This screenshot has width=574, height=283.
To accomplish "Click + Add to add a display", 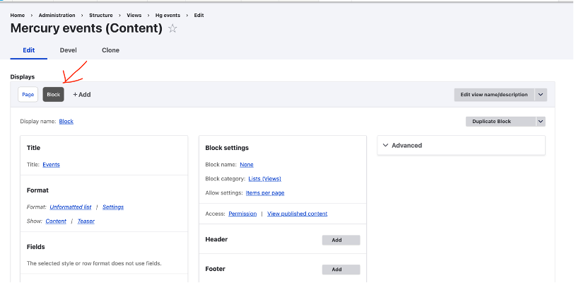I will 82,95.
